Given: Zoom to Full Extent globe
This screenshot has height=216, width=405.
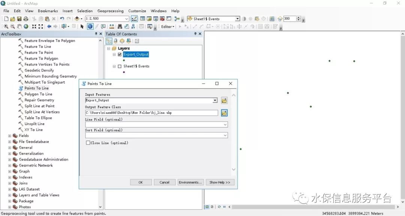Looking at the screenshot, I should tap(26, 26).
